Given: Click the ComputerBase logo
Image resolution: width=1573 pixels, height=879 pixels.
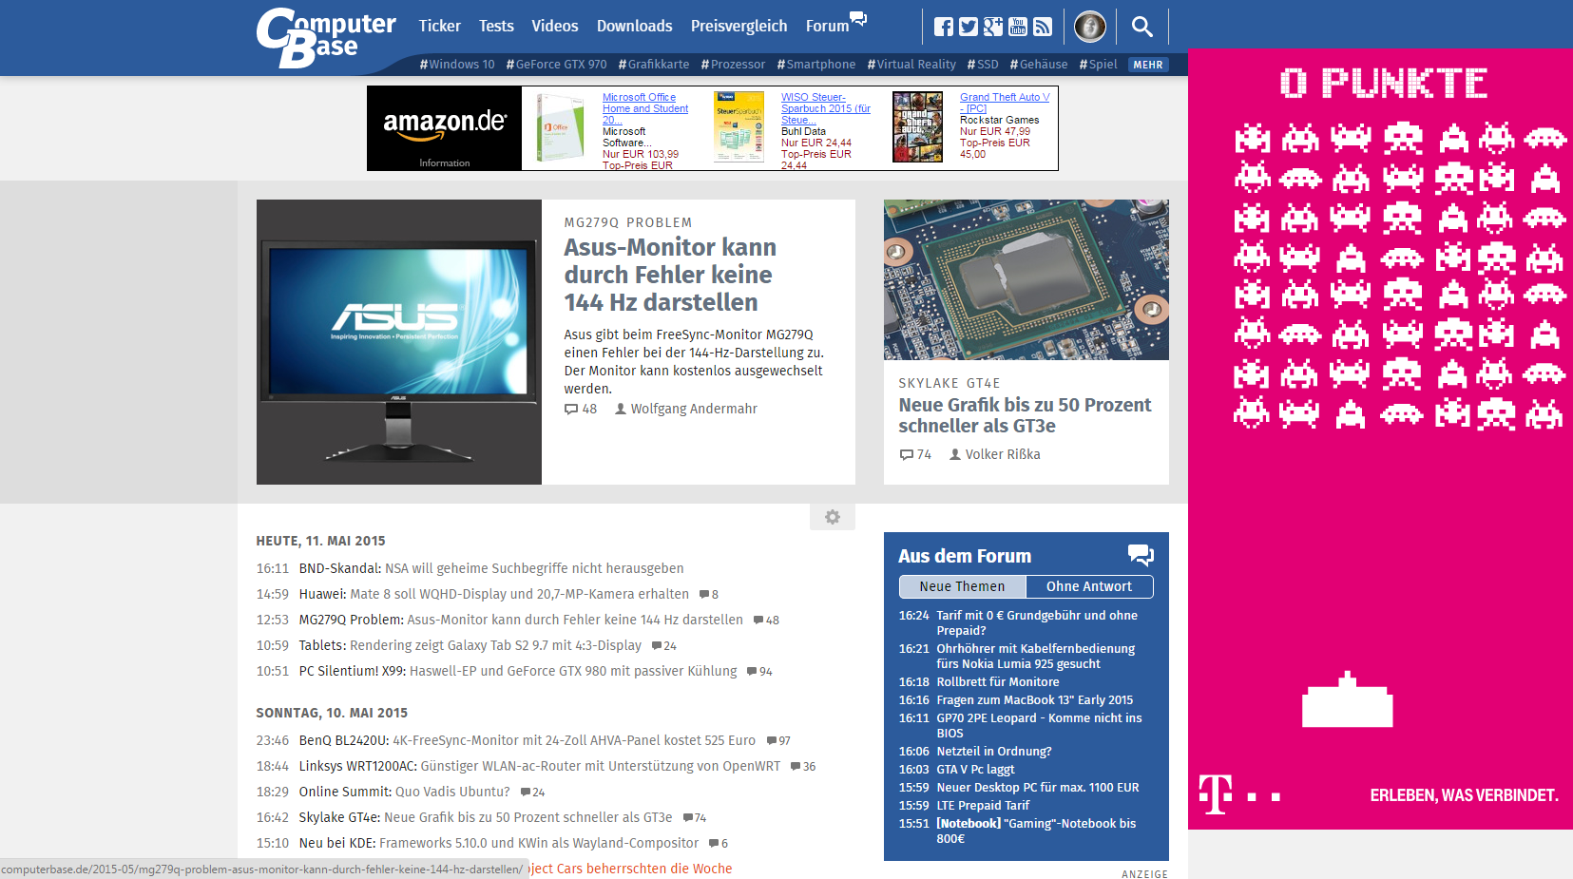Looking at the screenshot, I should click(x=326, y=38).
